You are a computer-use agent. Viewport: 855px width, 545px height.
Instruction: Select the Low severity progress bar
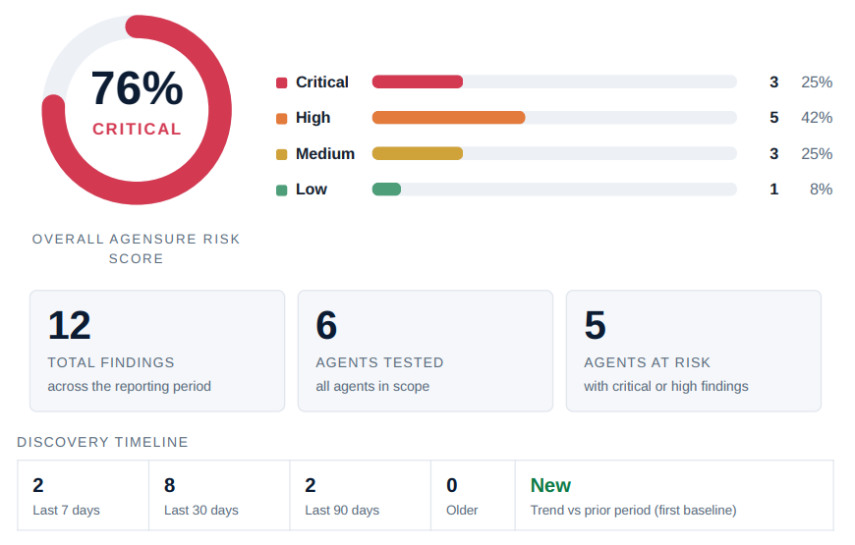coord(554,190)
